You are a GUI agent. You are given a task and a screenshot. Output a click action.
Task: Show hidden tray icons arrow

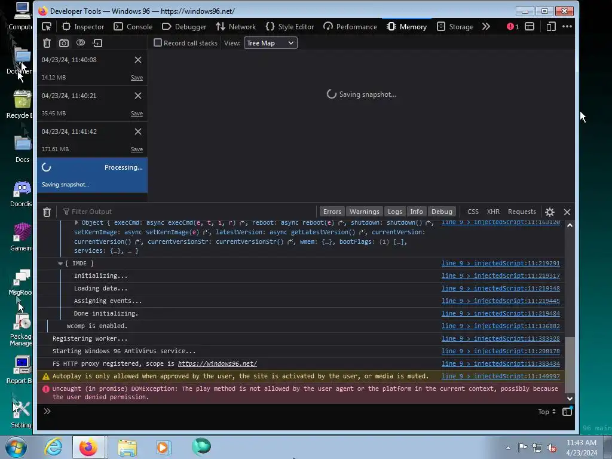point(508,448)
